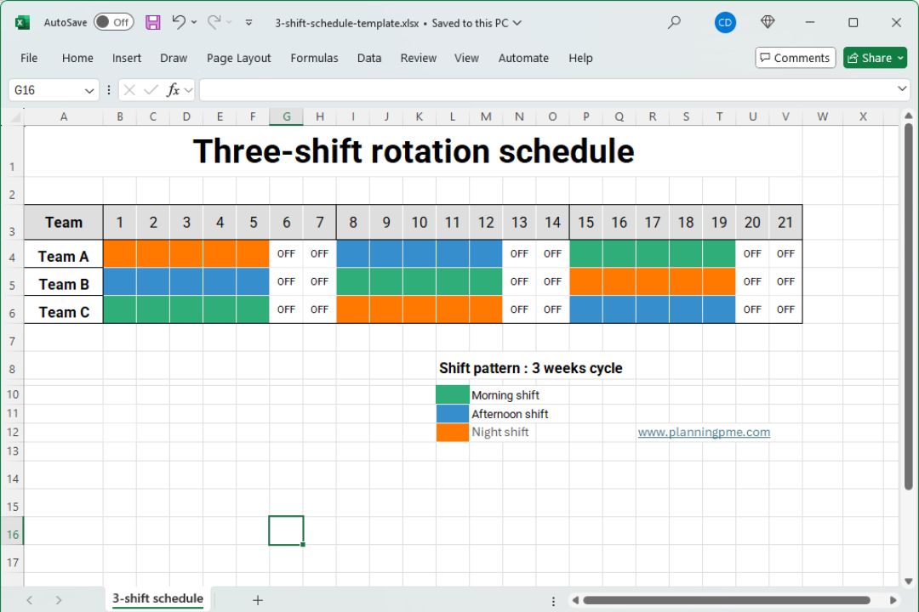Select the 3-shift schedule sheet tab

click(x=157, y=598)
